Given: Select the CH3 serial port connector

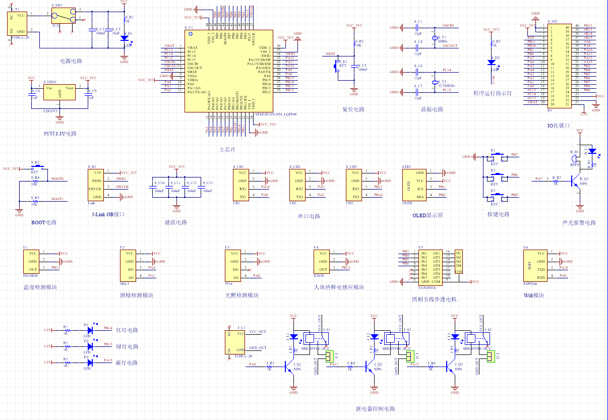Looking at the screenshot, I should click(354, 185).
